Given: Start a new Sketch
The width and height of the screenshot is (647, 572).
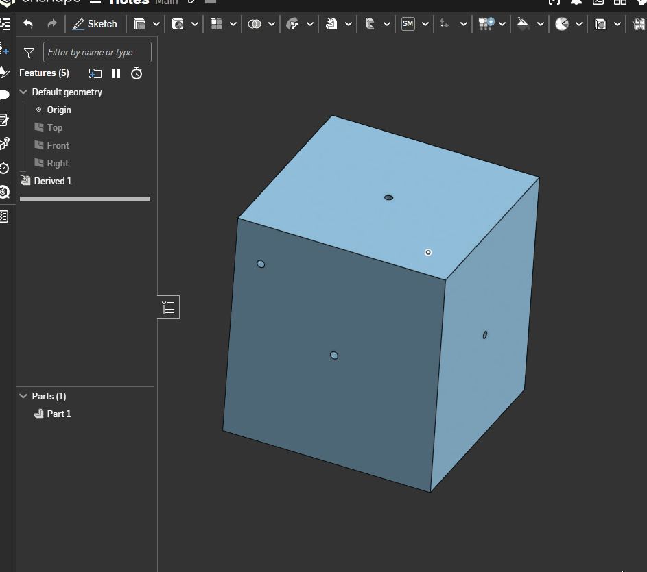Looking at the screenshot, I should [95, 24].
